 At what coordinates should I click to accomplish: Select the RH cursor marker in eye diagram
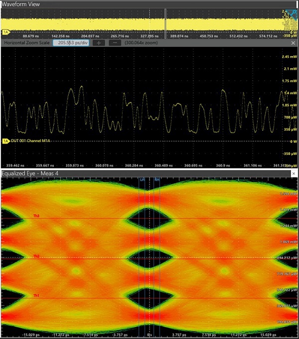[x=157, y=179]
